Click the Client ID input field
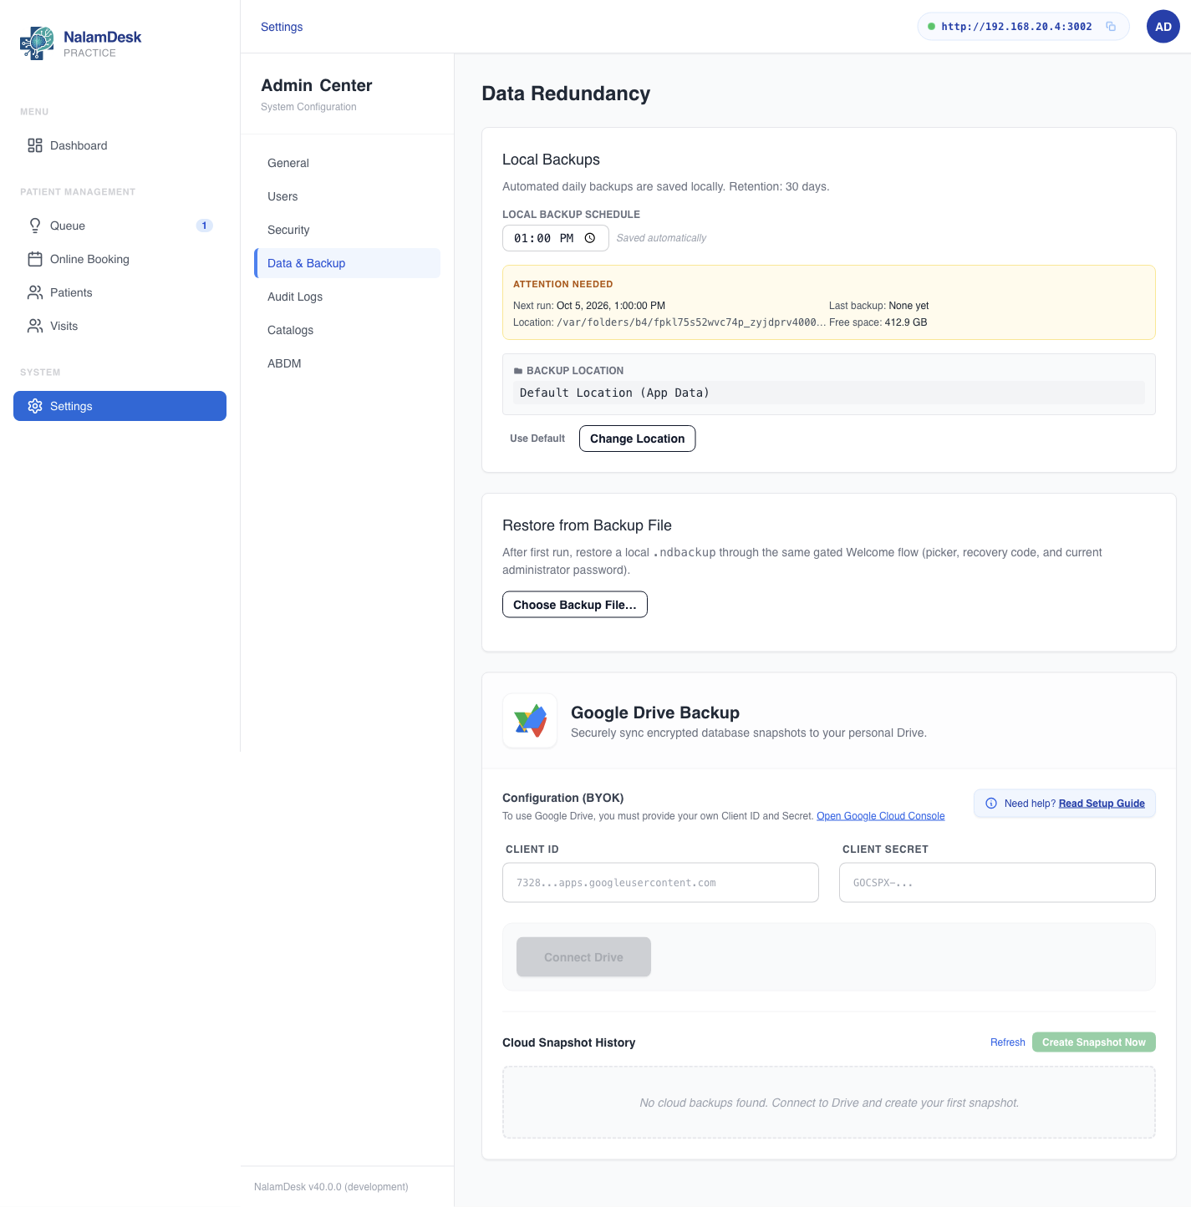The image size is (1191, 1207). pos(660,883)
